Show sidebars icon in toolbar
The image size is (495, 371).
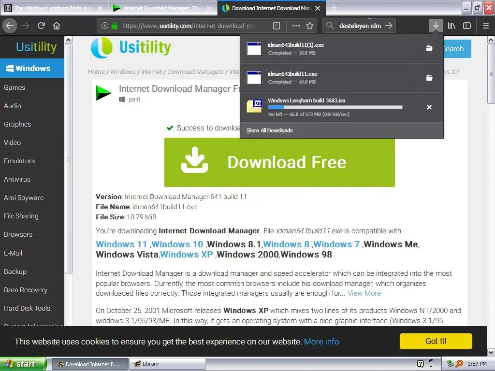pyautogui.click(x=467, y=26)
